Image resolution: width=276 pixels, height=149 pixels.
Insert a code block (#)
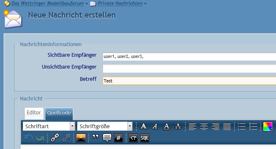click(119, 138)
